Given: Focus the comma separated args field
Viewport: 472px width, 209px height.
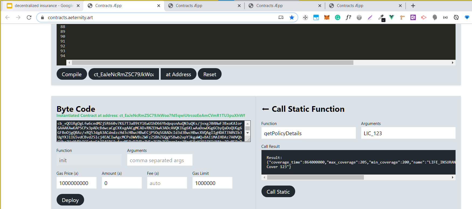Looking at the screenshot, I should click(x=160, y=160).
